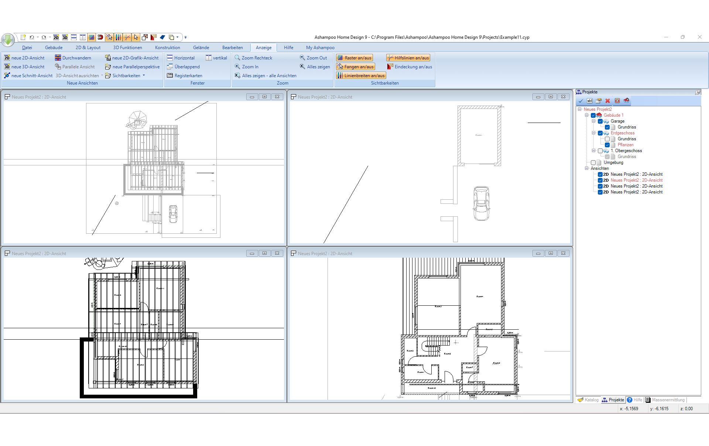Click the magnet snap icon in quick toolbar
The image size is (709, 446).
pyautogui.click(x=100, y=37)
